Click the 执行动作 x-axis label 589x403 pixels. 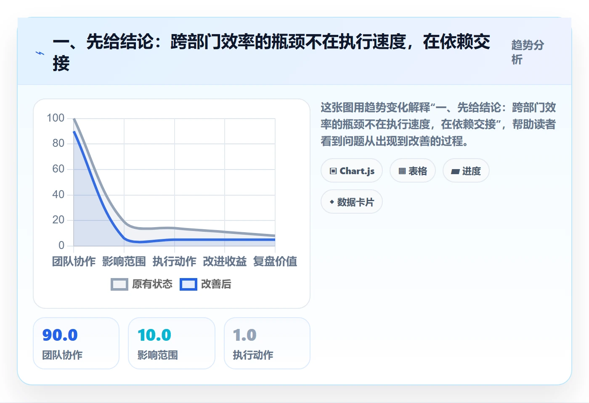[175, 261]
